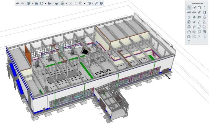
Task: Open help with the question mark icon
Action: coord(101,4)
